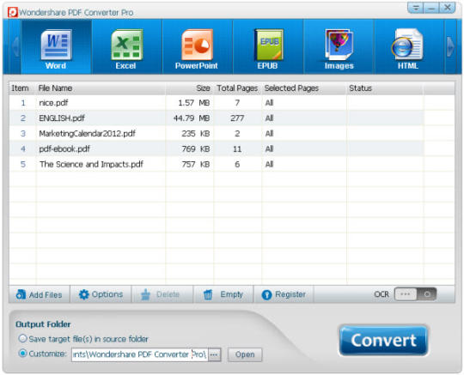The width and height of the screenshot is (464, 375).
Task: Minimize the PDF Converter window
Action: 431,8
